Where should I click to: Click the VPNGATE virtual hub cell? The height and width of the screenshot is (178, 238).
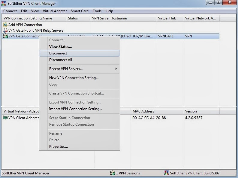166,36
